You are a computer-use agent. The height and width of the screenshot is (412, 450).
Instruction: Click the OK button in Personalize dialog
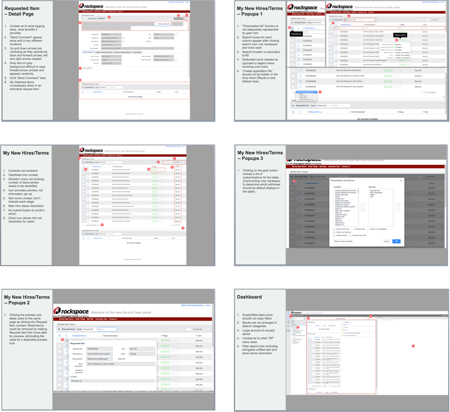[397, 241]
